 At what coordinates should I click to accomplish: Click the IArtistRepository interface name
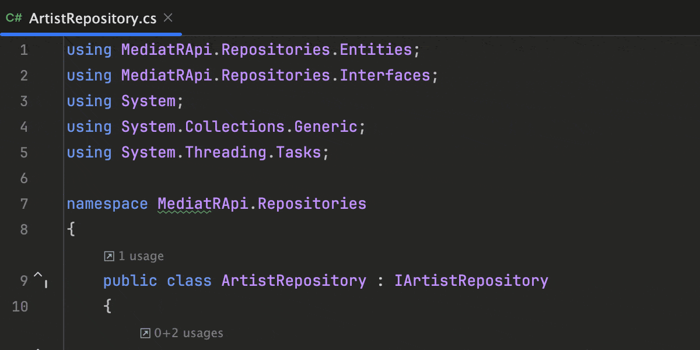(471, 281)
